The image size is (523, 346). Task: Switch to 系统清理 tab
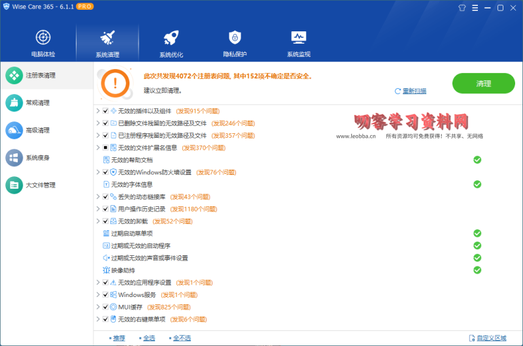(x=107, y=43)
